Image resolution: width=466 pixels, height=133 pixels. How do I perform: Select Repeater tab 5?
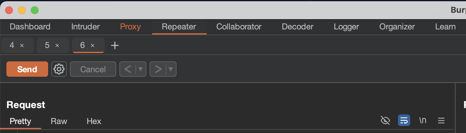47,45
